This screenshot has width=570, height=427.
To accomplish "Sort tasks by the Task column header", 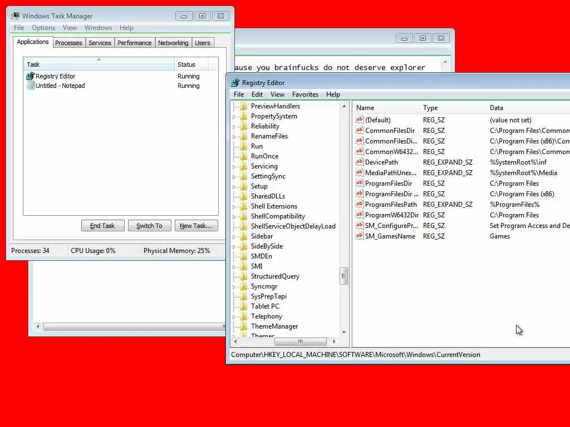I will point(99,64).
